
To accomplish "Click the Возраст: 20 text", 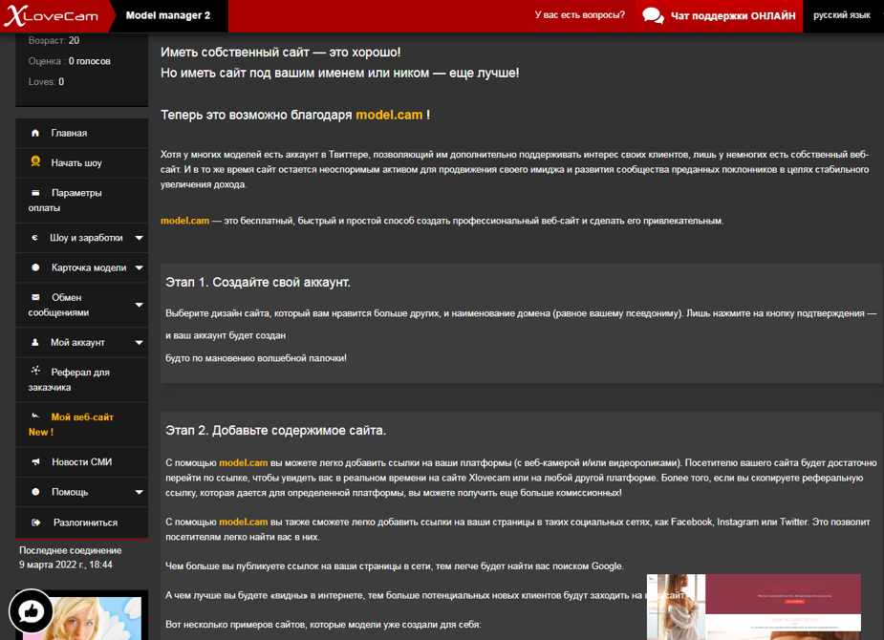I will (x=54, y=40).
